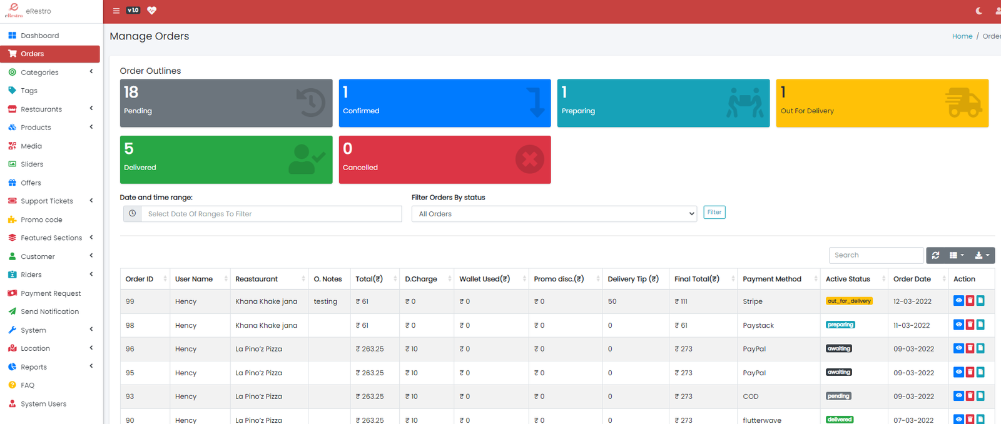This screenshot has height=424, width=1001.
Task: Open invoice for order 93
Action: coord(980,396)
